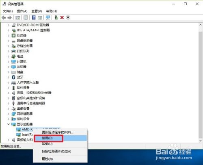203x165 pixels.
Task: Open the Properties toolbar icon
Action: (x=26, y=17)
